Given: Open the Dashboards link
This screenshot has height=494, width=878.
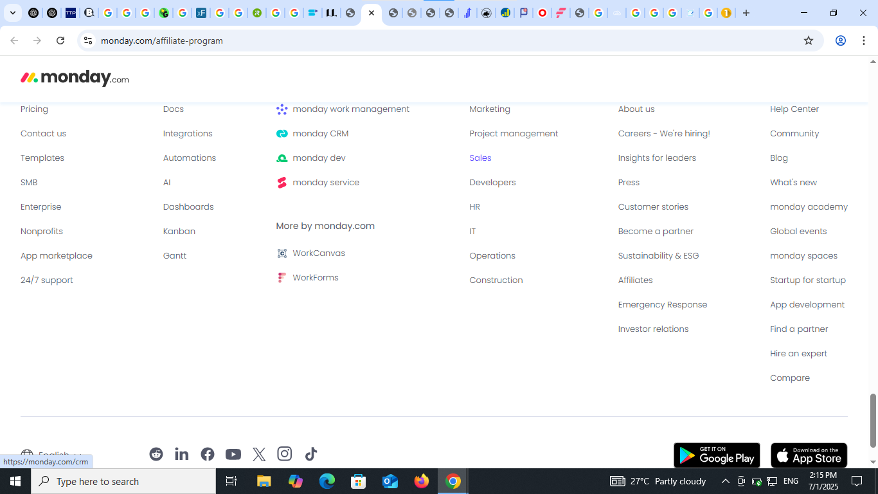Looking at the screenshot, I should pos(188,207).
